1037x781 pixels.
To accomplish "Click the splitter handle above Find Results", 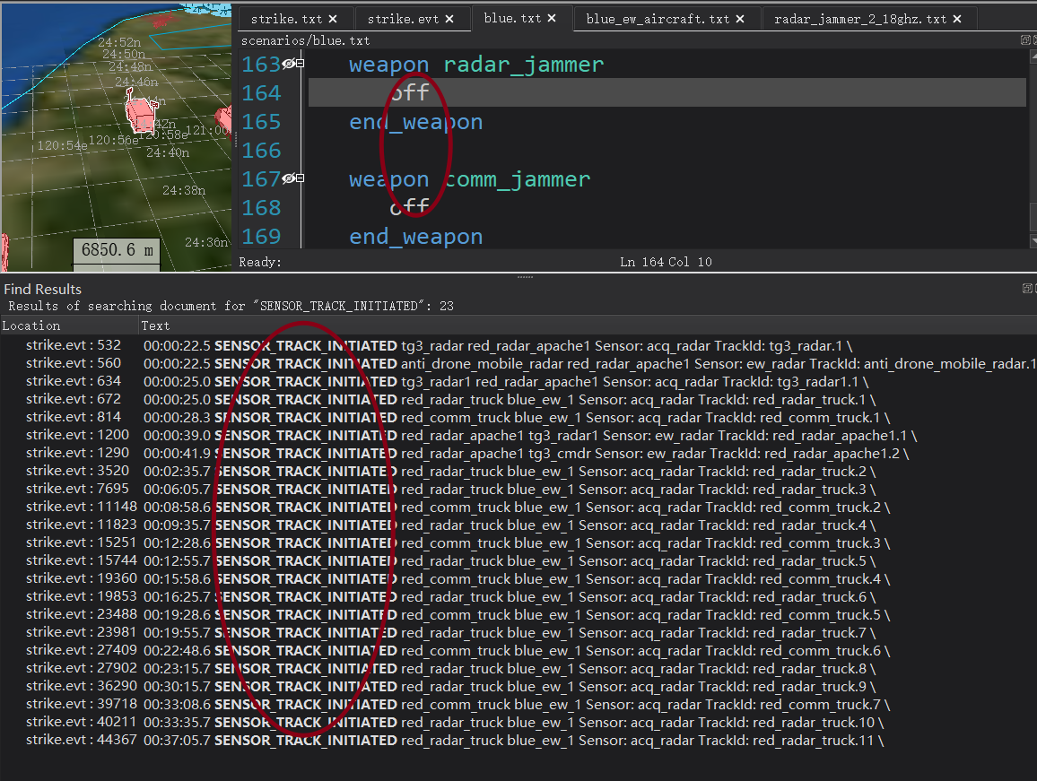I will click(525, 276).
